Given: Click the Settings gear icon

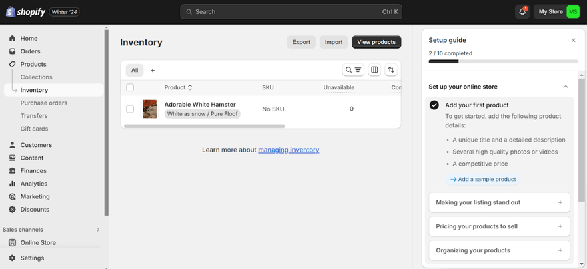Looking at the screenshot, I should click(13, 258).
